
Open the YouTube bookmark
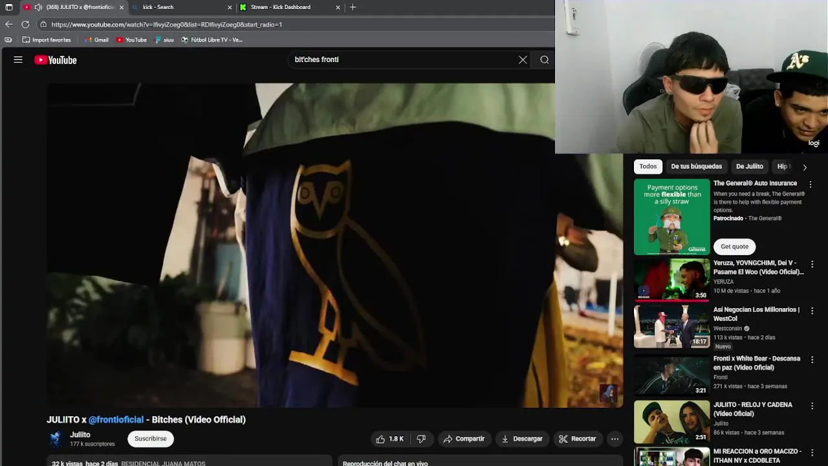131,39
